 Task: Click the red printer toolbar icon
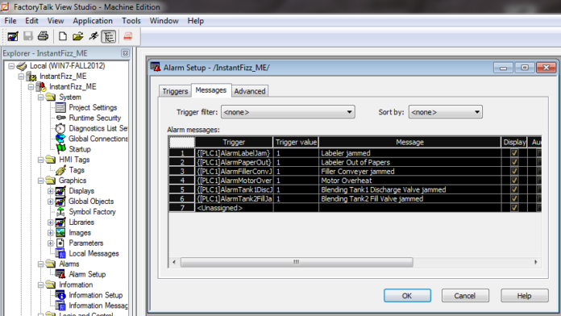(x=128, y=36)
